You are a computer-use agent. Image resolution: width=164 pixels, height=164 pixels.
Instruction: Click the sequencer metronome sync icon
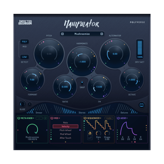90,133
